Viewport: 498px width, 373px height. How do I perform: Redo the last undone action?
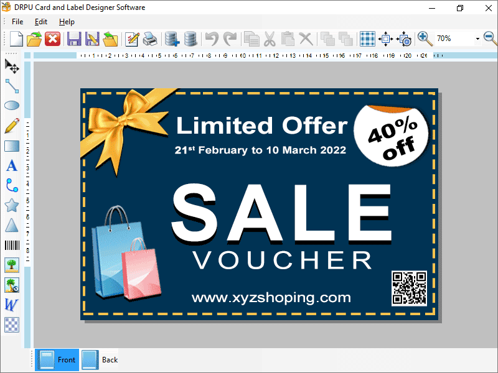pos(230,39)
